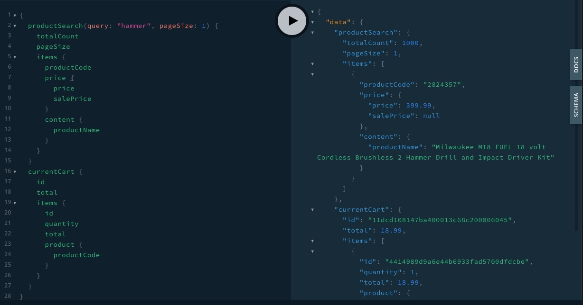
Task: Open the SCHEMA side tab
Action: coord(576,105)
